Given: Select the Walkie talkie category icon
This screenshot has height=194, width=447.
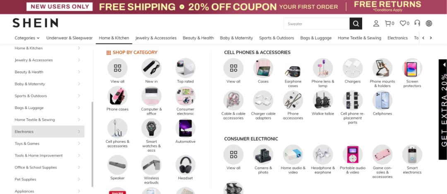Looking at the screenshot, I should [x=323, y=100].
